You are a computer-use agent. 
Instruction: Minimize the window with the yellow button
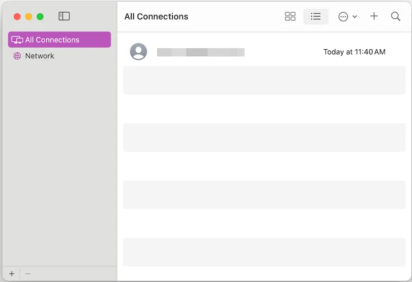pos(29,17)
